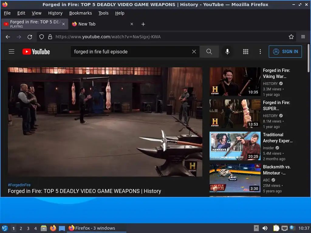
Task: Clear the search box with the X icon
Action: tap(194, 52)
